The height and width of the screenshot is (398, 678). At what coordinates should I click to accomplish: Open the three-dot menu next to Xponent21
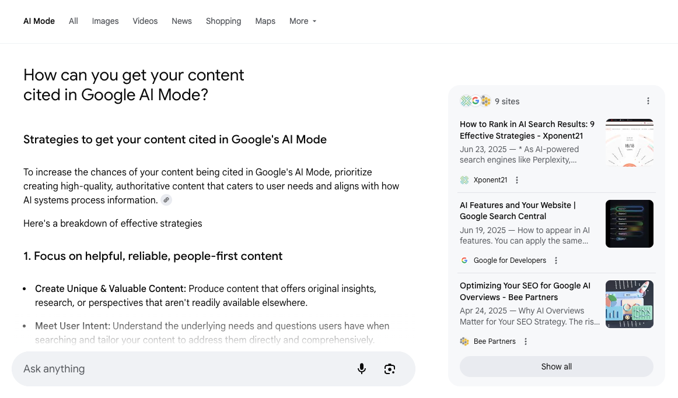point(517,180)
